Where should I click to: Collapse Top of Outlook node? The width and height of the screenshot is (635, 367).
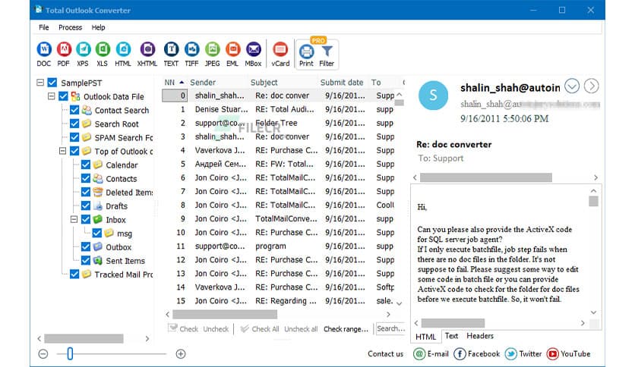tap(62, 151)
